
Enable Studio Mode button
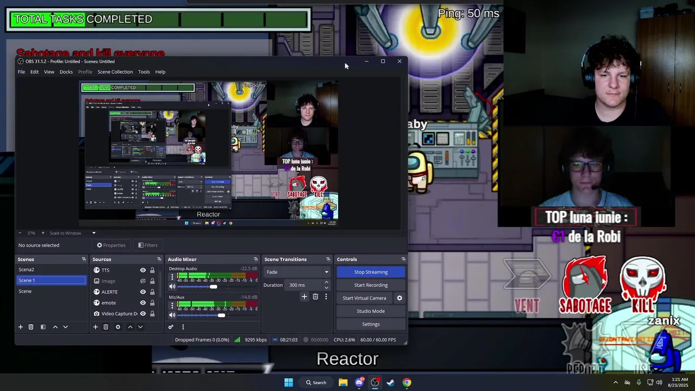[x=371, y=311]
